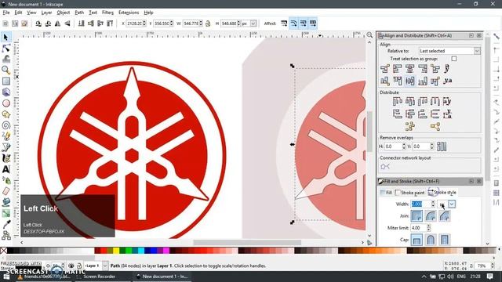Pick the yellow swatch in palette
502x282 pixels.
116,251
